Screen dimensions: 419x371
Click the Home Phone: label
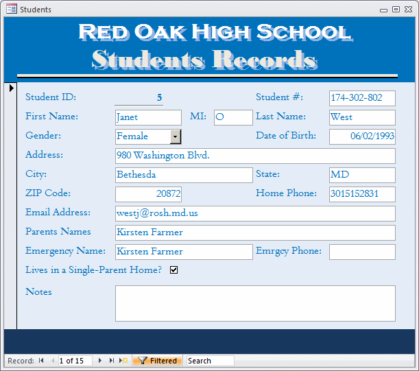click(287, 193)
